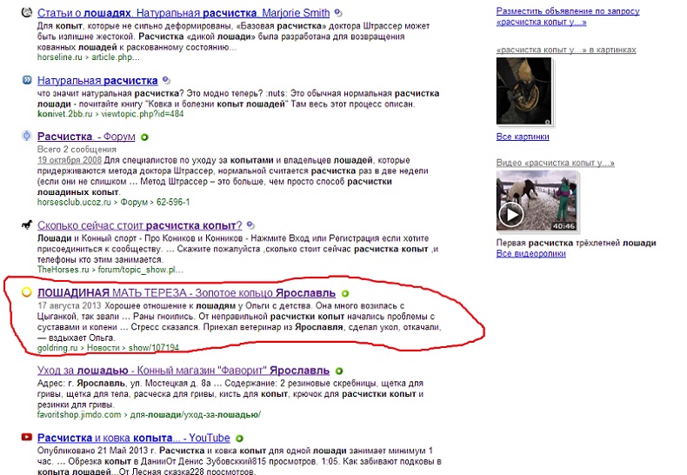Open Сколько сейчас стоит расчистка копыт link
This screenshot has width=687, height=475.
pyautogui.click(x=139, y=225)
